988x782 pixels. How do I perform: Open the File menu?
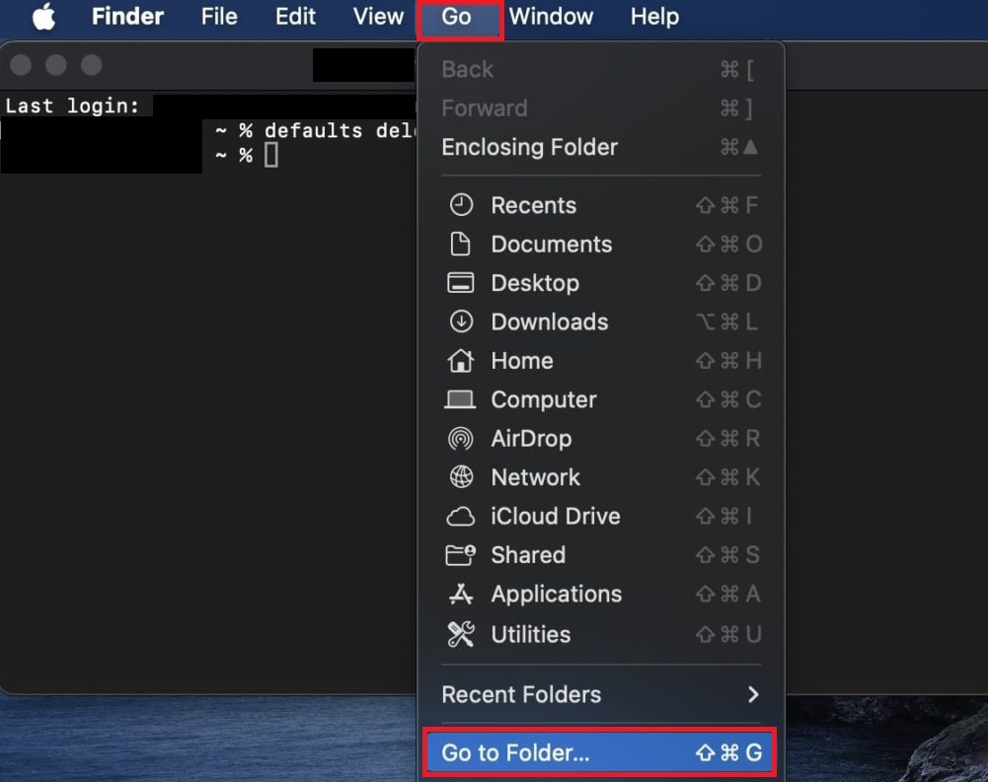tap(219, 17)
